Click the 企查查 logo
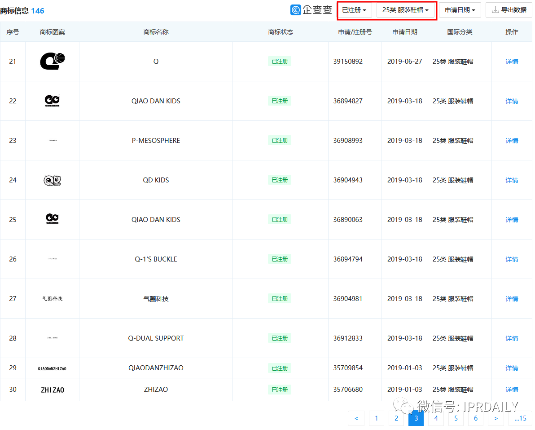The height and width of the screenshot is (430, 535). (311, 10)
